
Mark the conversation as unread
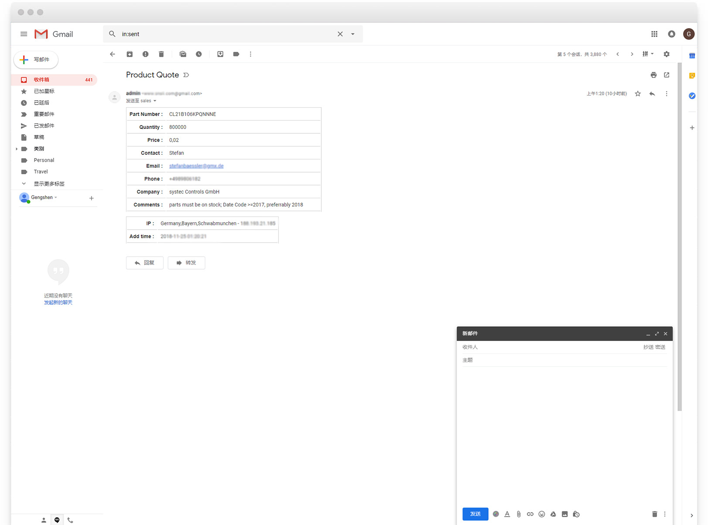click(183, 54)
